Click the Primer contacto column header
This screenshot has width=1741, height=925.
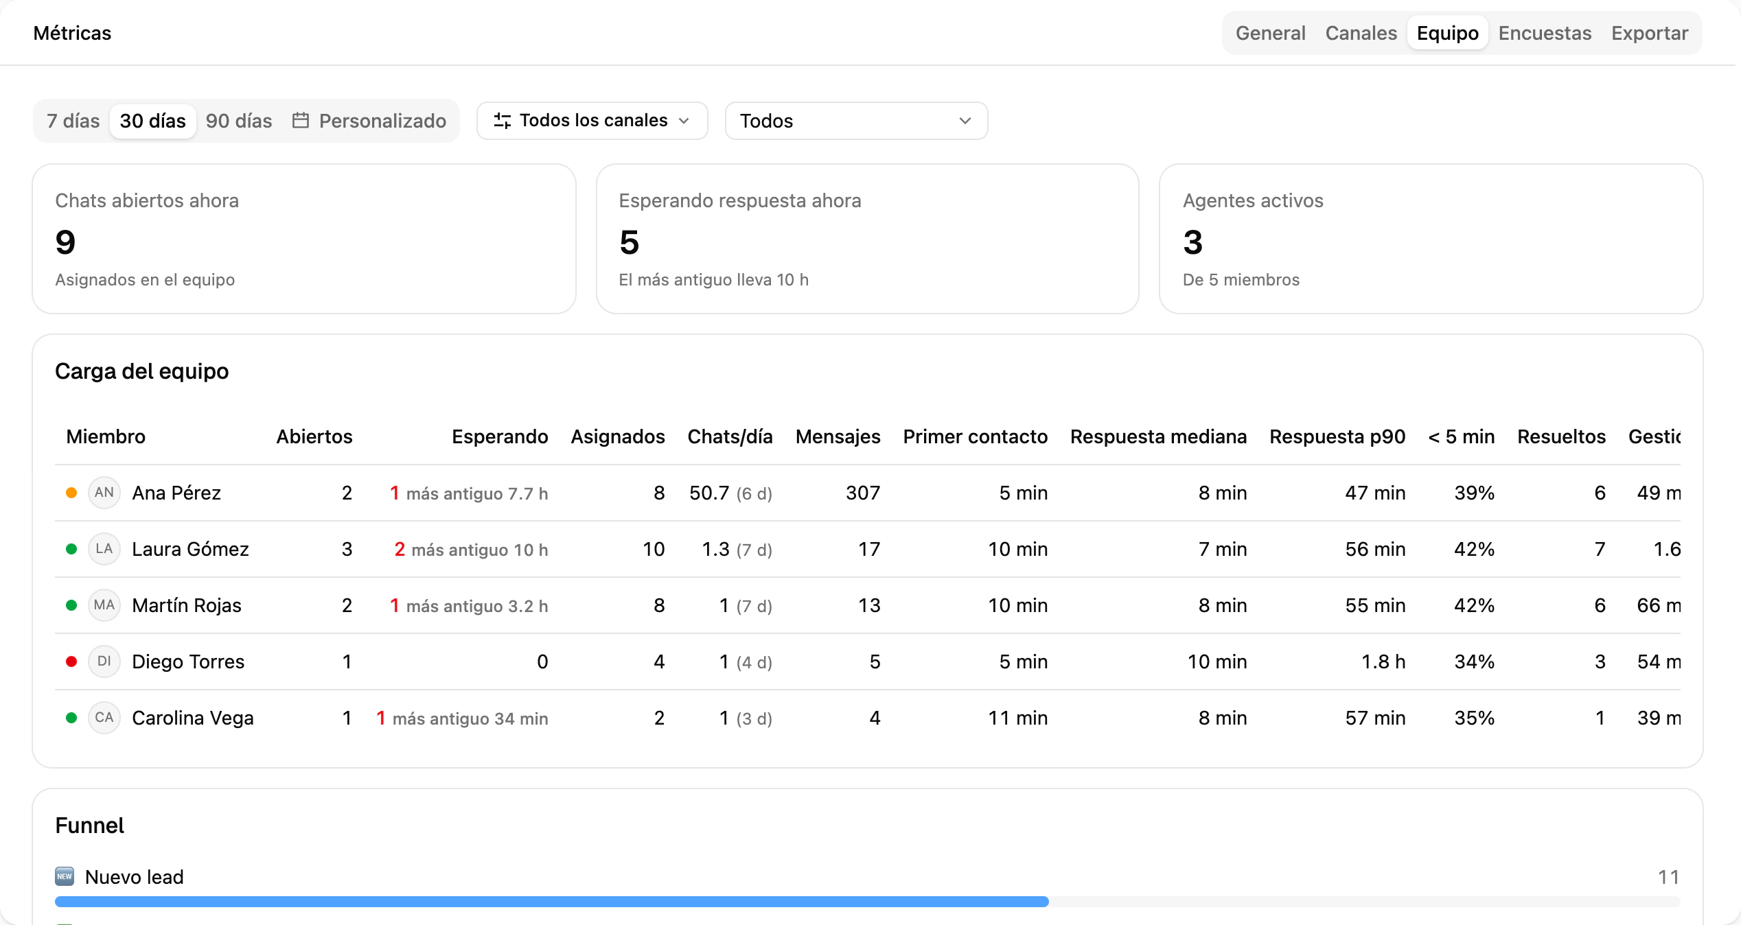coord(975,436)
